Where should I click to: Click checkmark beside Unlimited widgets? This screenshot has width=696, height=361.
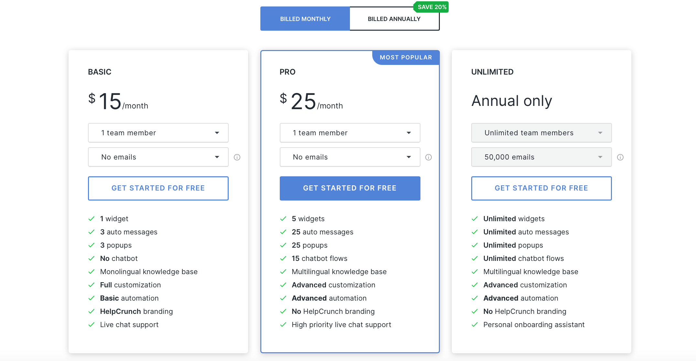[x=475, y=219]
